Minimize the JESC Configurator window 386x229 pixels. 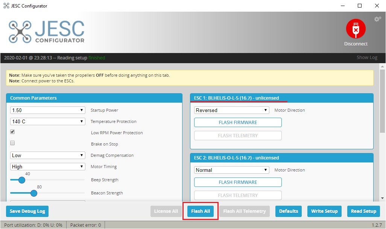click(343, 6)
